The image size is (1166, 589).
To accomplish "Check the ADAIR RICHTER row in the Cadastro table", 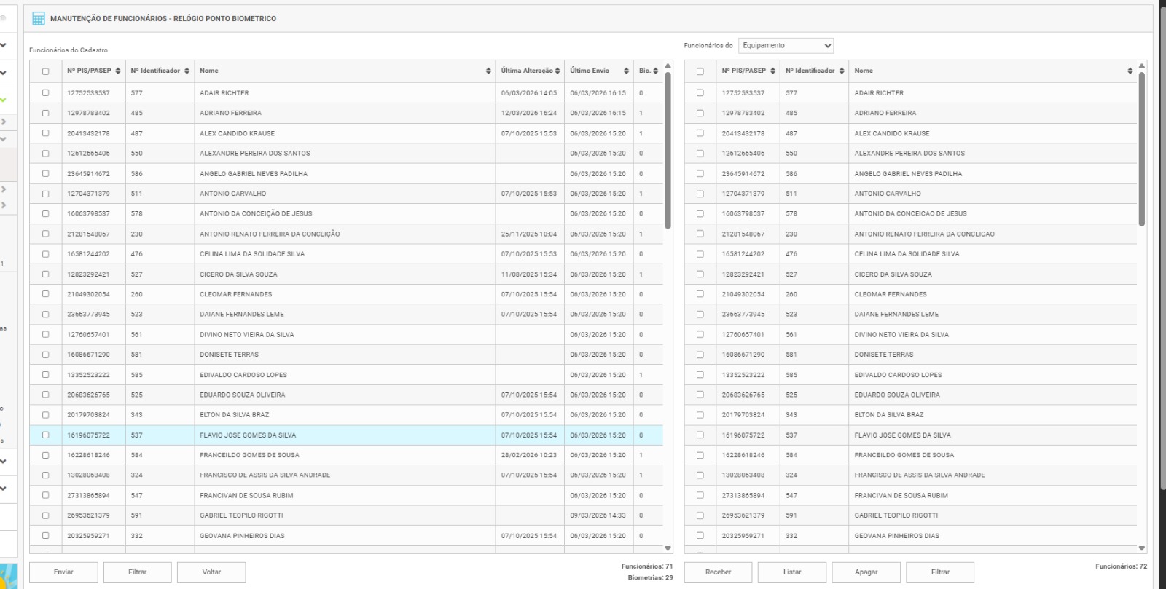I will click(46, 93).
